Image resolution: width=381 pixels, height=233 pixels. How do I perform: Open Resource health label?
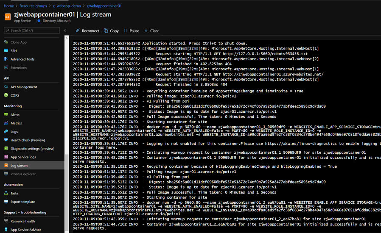tap(22, 221)
